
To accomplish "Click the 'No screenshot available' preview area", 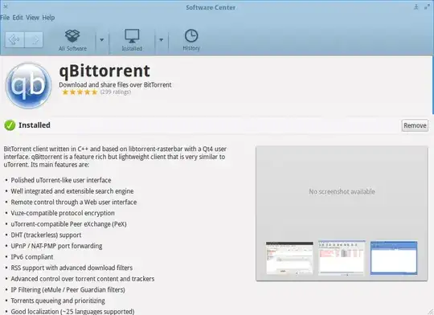I will pyautogui.click(x=342, y=191).
